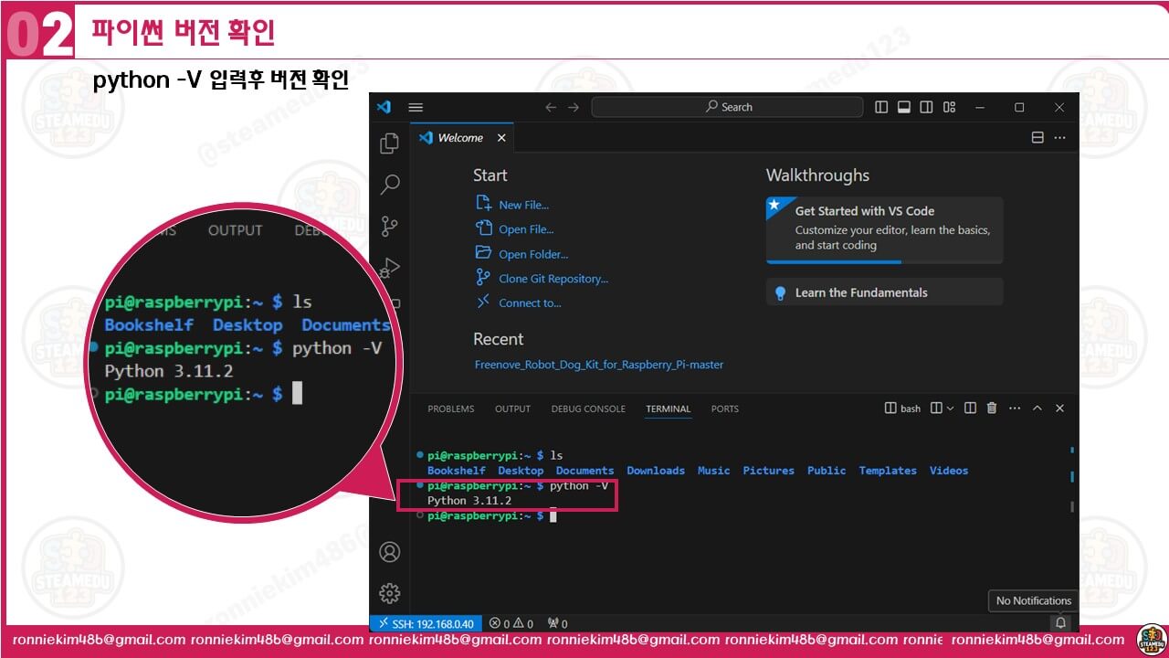Click the Search command center box
Screen dimensions: 1169x658
[727, 107]
